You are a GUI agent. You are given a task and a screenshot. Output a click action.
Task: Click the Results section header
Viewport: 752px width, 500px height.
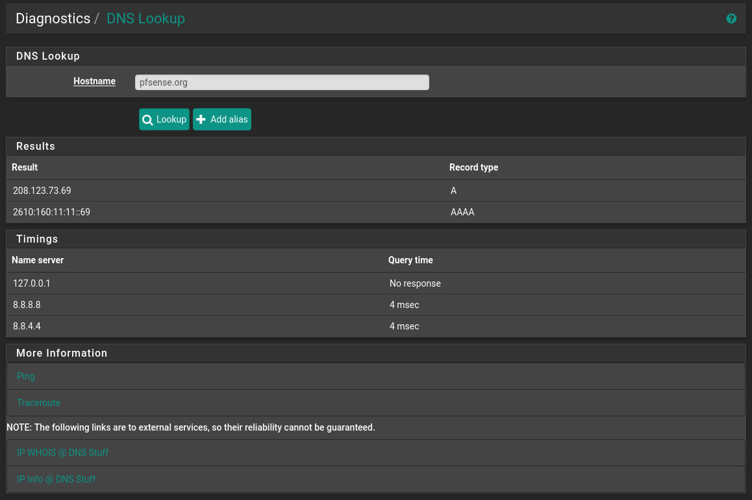(x=36, y=146)
